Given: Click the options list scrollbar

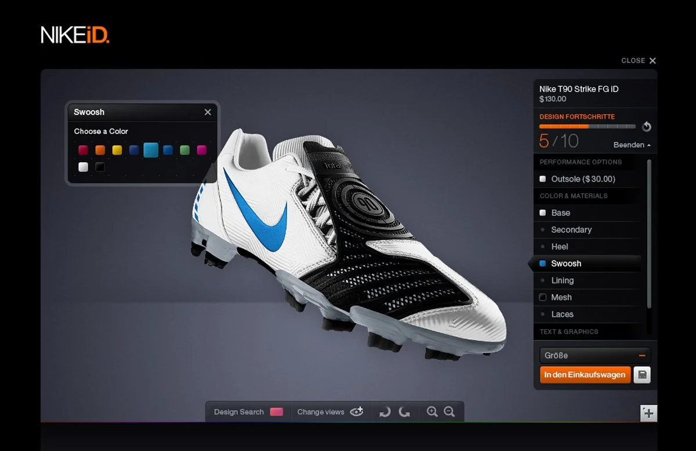Looking at the screenshot, I should click(x=649, y=234).
